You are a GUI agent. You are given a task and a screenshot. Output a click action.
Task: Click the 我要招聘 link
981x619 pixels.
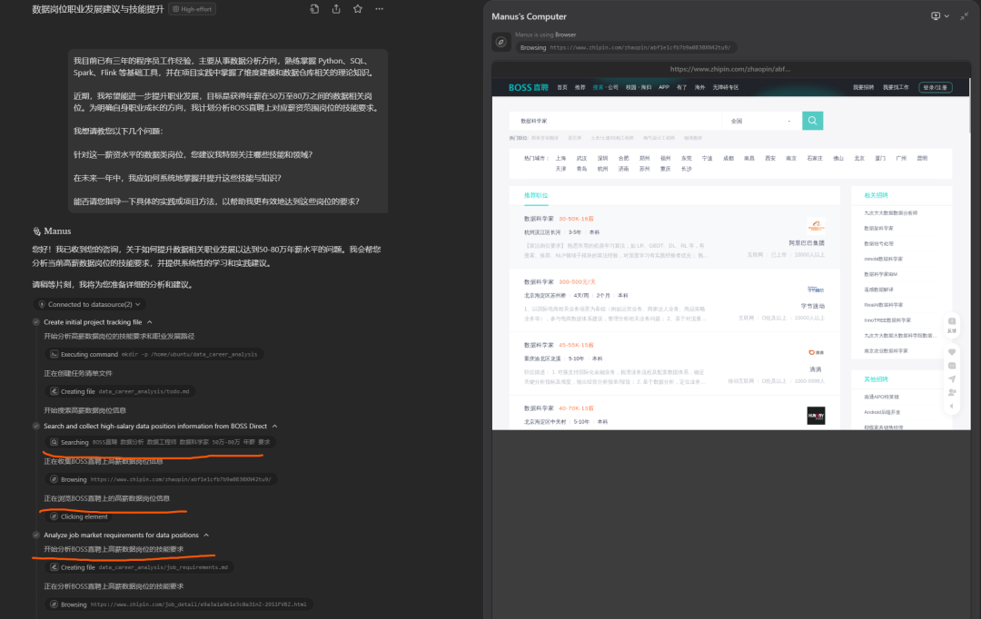click(864, 87)
